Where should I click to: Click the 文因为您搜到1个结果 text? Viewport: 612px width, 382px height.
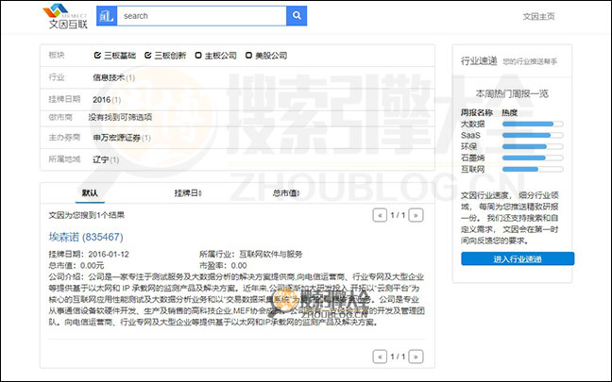87,215
